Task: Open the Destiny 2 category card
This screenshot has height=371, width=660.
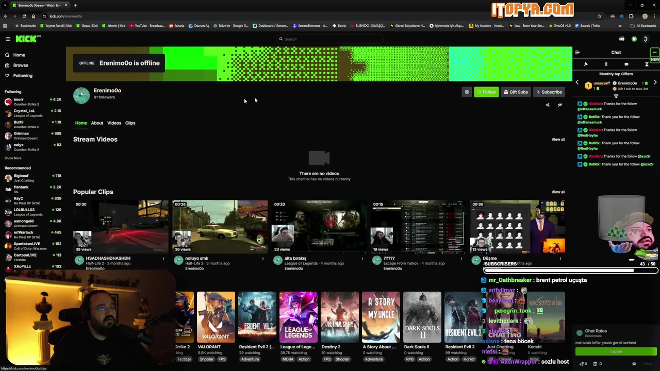Action: 339,317
